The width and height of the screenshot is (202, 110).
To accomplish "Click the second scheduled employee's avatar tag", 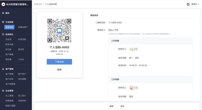I will (134, 88).
